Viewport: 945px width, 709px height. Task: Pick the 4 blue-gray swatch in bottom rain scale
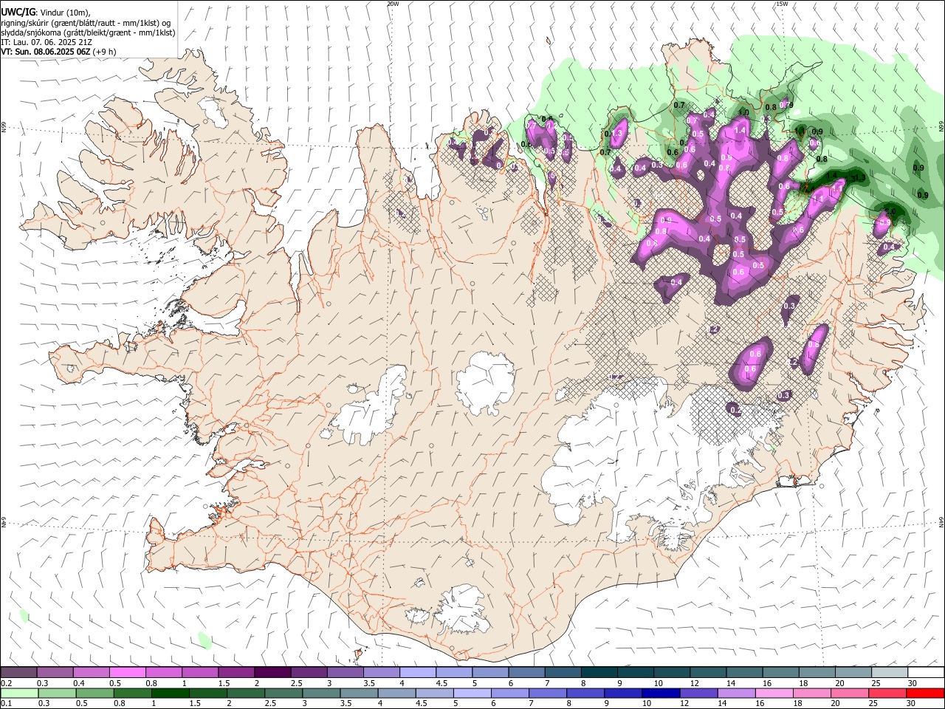(396, 693)
